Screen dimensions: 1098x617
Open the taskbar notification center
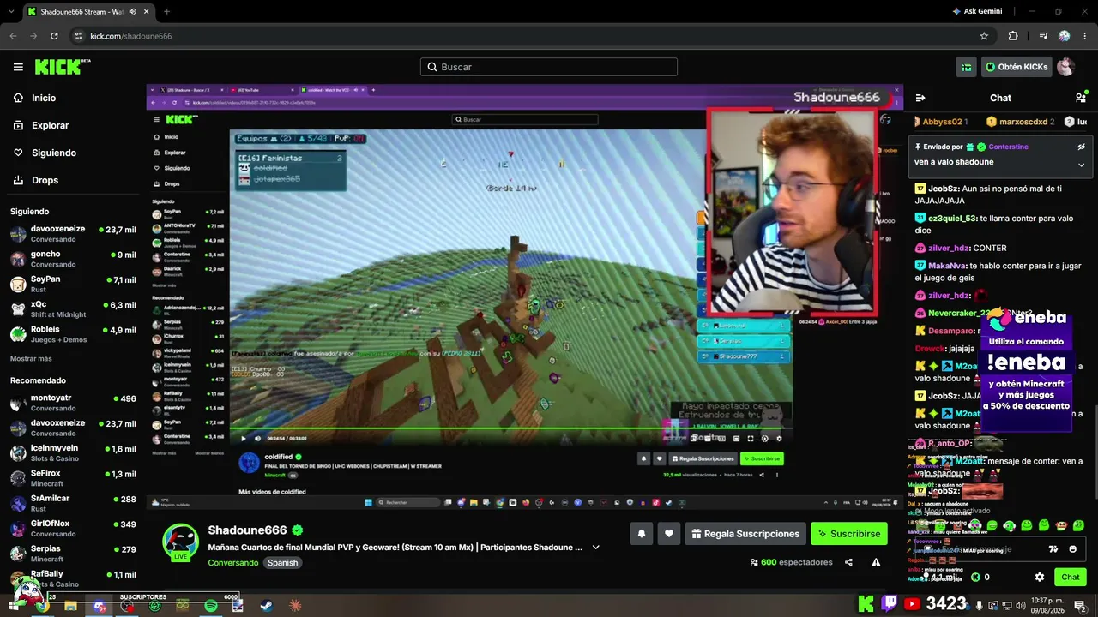coord(1082,605)
